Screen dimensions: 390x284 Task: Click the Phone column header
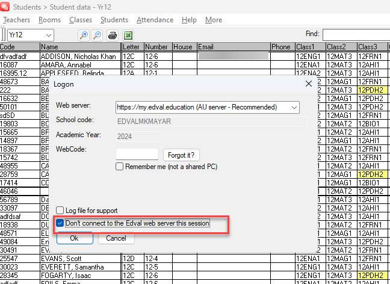tap(282, 47)
